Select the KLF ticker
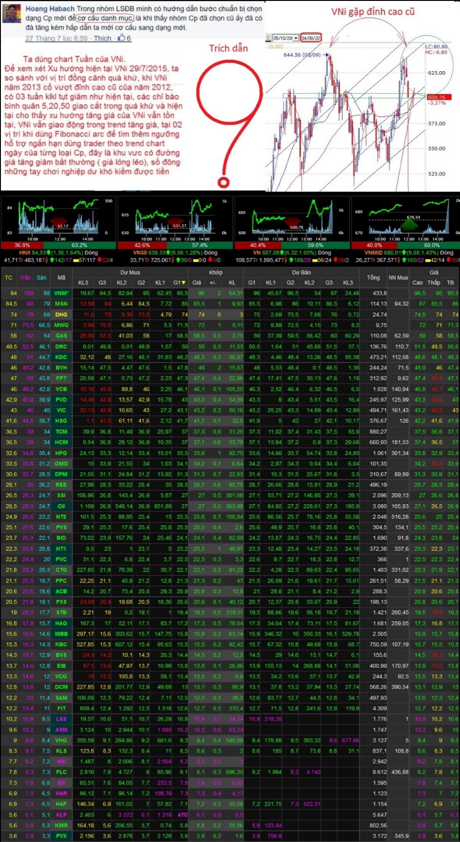 (61, 815)
